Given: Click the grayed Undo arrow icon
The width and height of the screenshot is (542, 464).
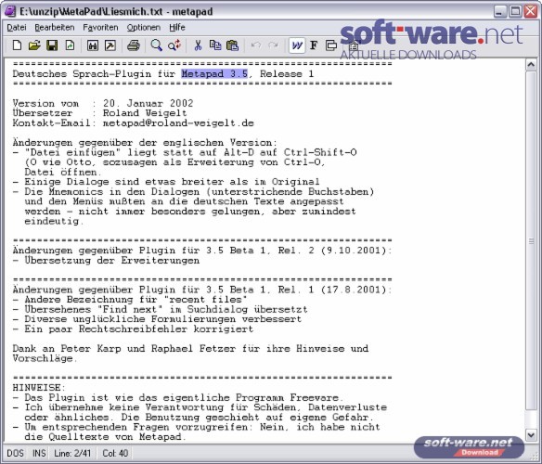Looking at the screenshot, I should coord(256,45).
